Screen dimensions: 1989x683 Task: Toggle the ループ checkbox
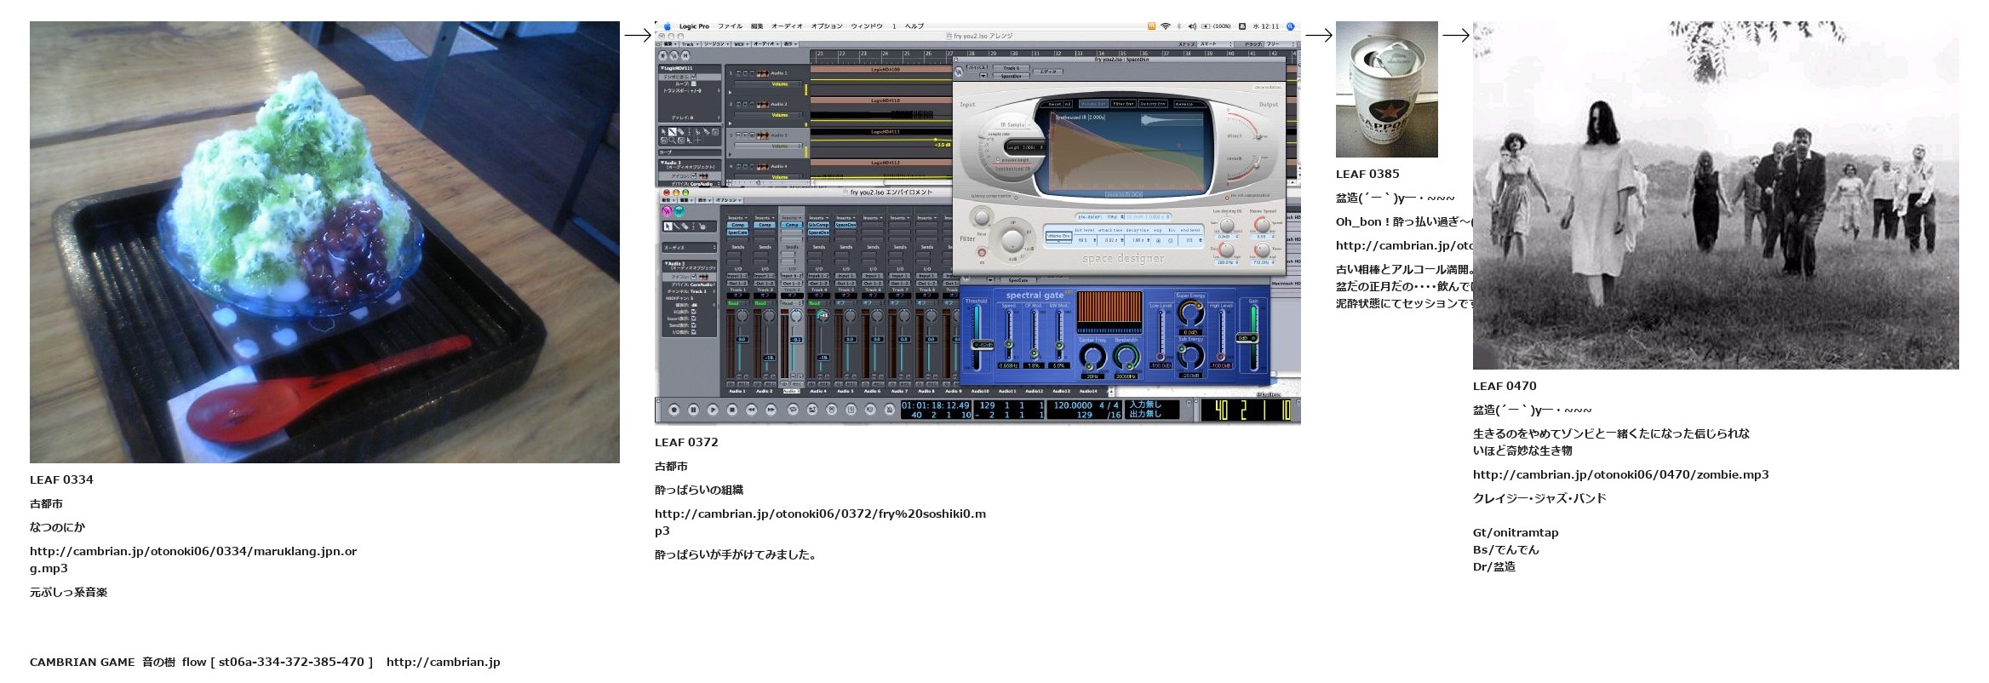(x=694, y=83)
